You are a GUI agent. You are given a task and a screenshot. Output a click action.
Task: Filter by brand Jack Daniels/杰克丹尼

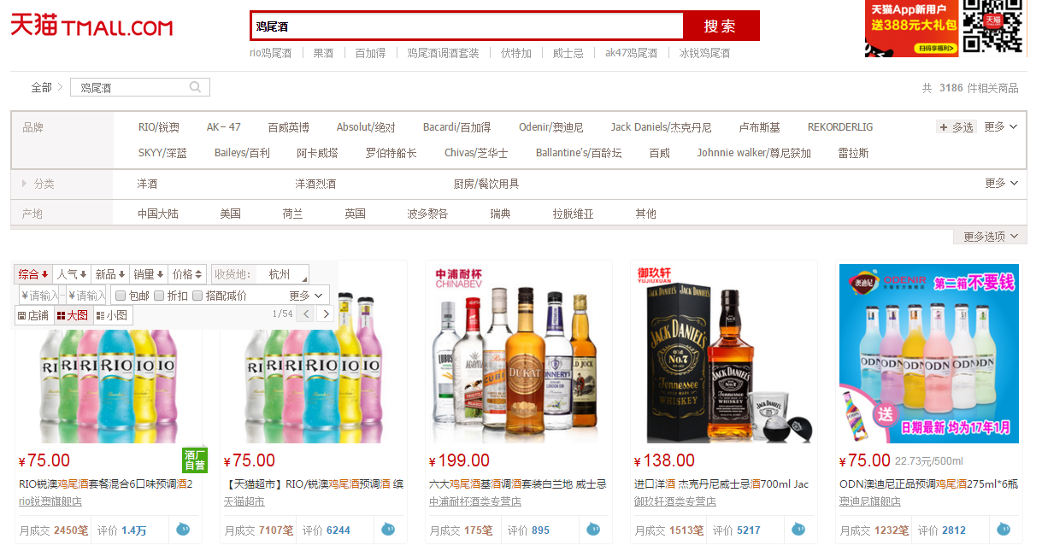click(661, 127)
